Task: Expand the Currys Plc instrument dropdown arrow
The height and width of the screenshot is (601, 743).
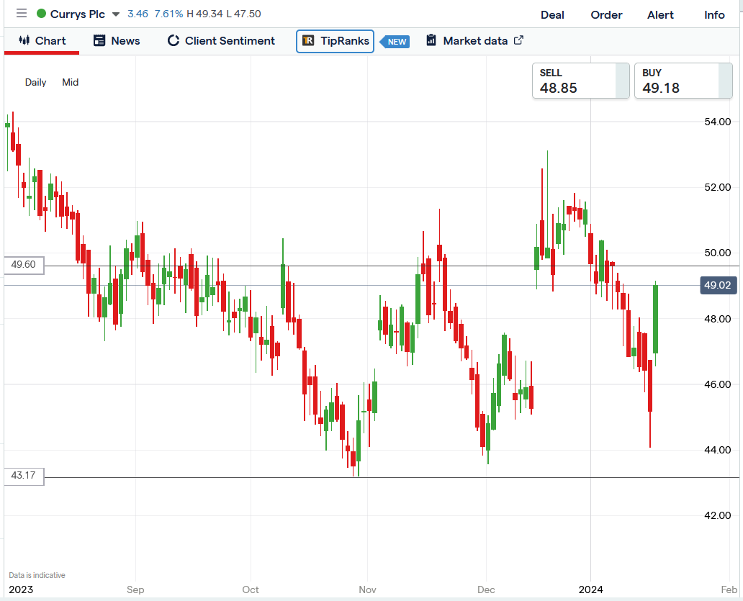Action: [116, 14]
